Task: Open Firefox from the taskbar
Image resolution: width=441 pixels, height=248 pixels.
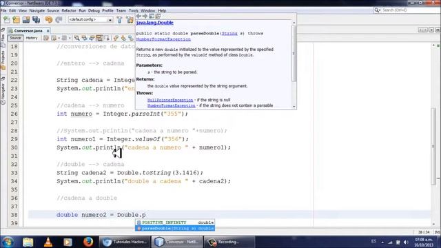Action: (x=88, y=242)
